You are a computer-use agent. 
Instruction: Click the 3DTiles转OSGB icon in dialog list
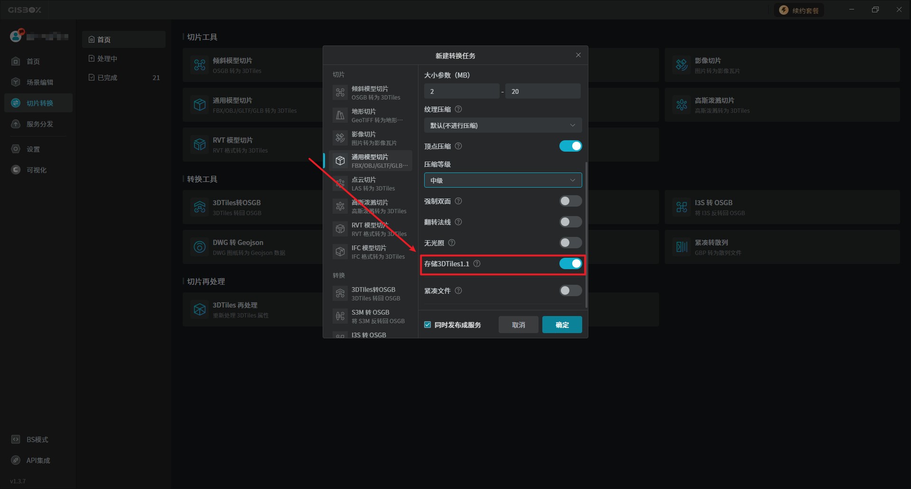[340, 293]
